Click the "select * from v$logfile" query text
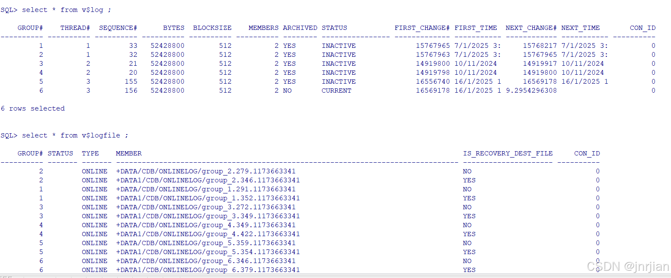This screenshot has width=671, height=278. [x=75, y=135]
